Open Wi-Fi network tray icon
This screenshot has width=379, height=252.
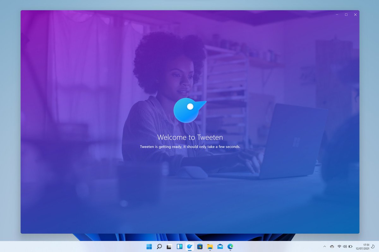tap(339, 247)
